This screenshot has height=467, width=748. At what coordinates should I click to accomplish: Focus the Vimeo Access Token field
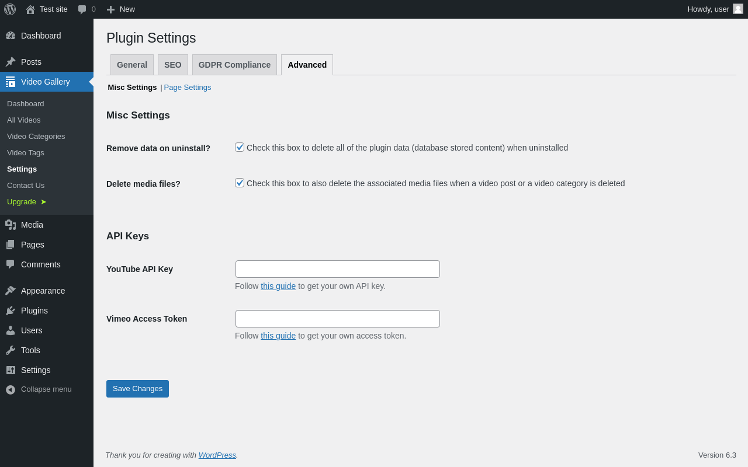pos(338,319)
